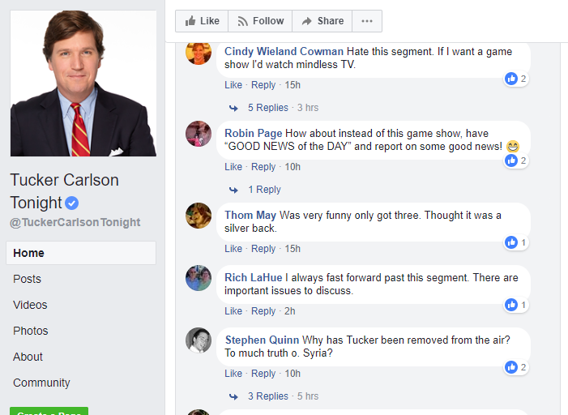The image size is (568, 415).
Task: Expand 1 Reply under Robin Page's comment
Action: click(264, 190)
